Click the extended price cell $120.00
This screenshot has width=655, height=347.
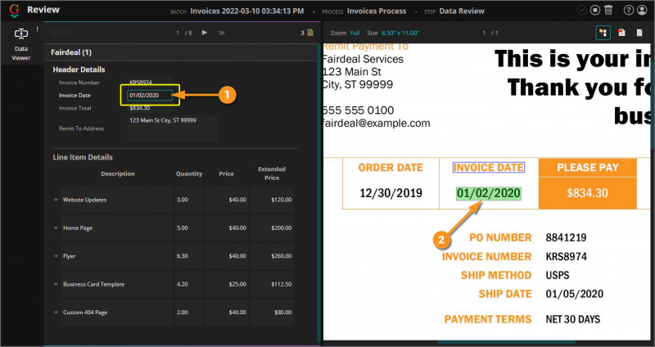coord(272,200)
